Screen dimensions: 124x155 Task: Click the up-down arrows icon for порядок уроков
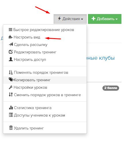[x=11, y=95]
